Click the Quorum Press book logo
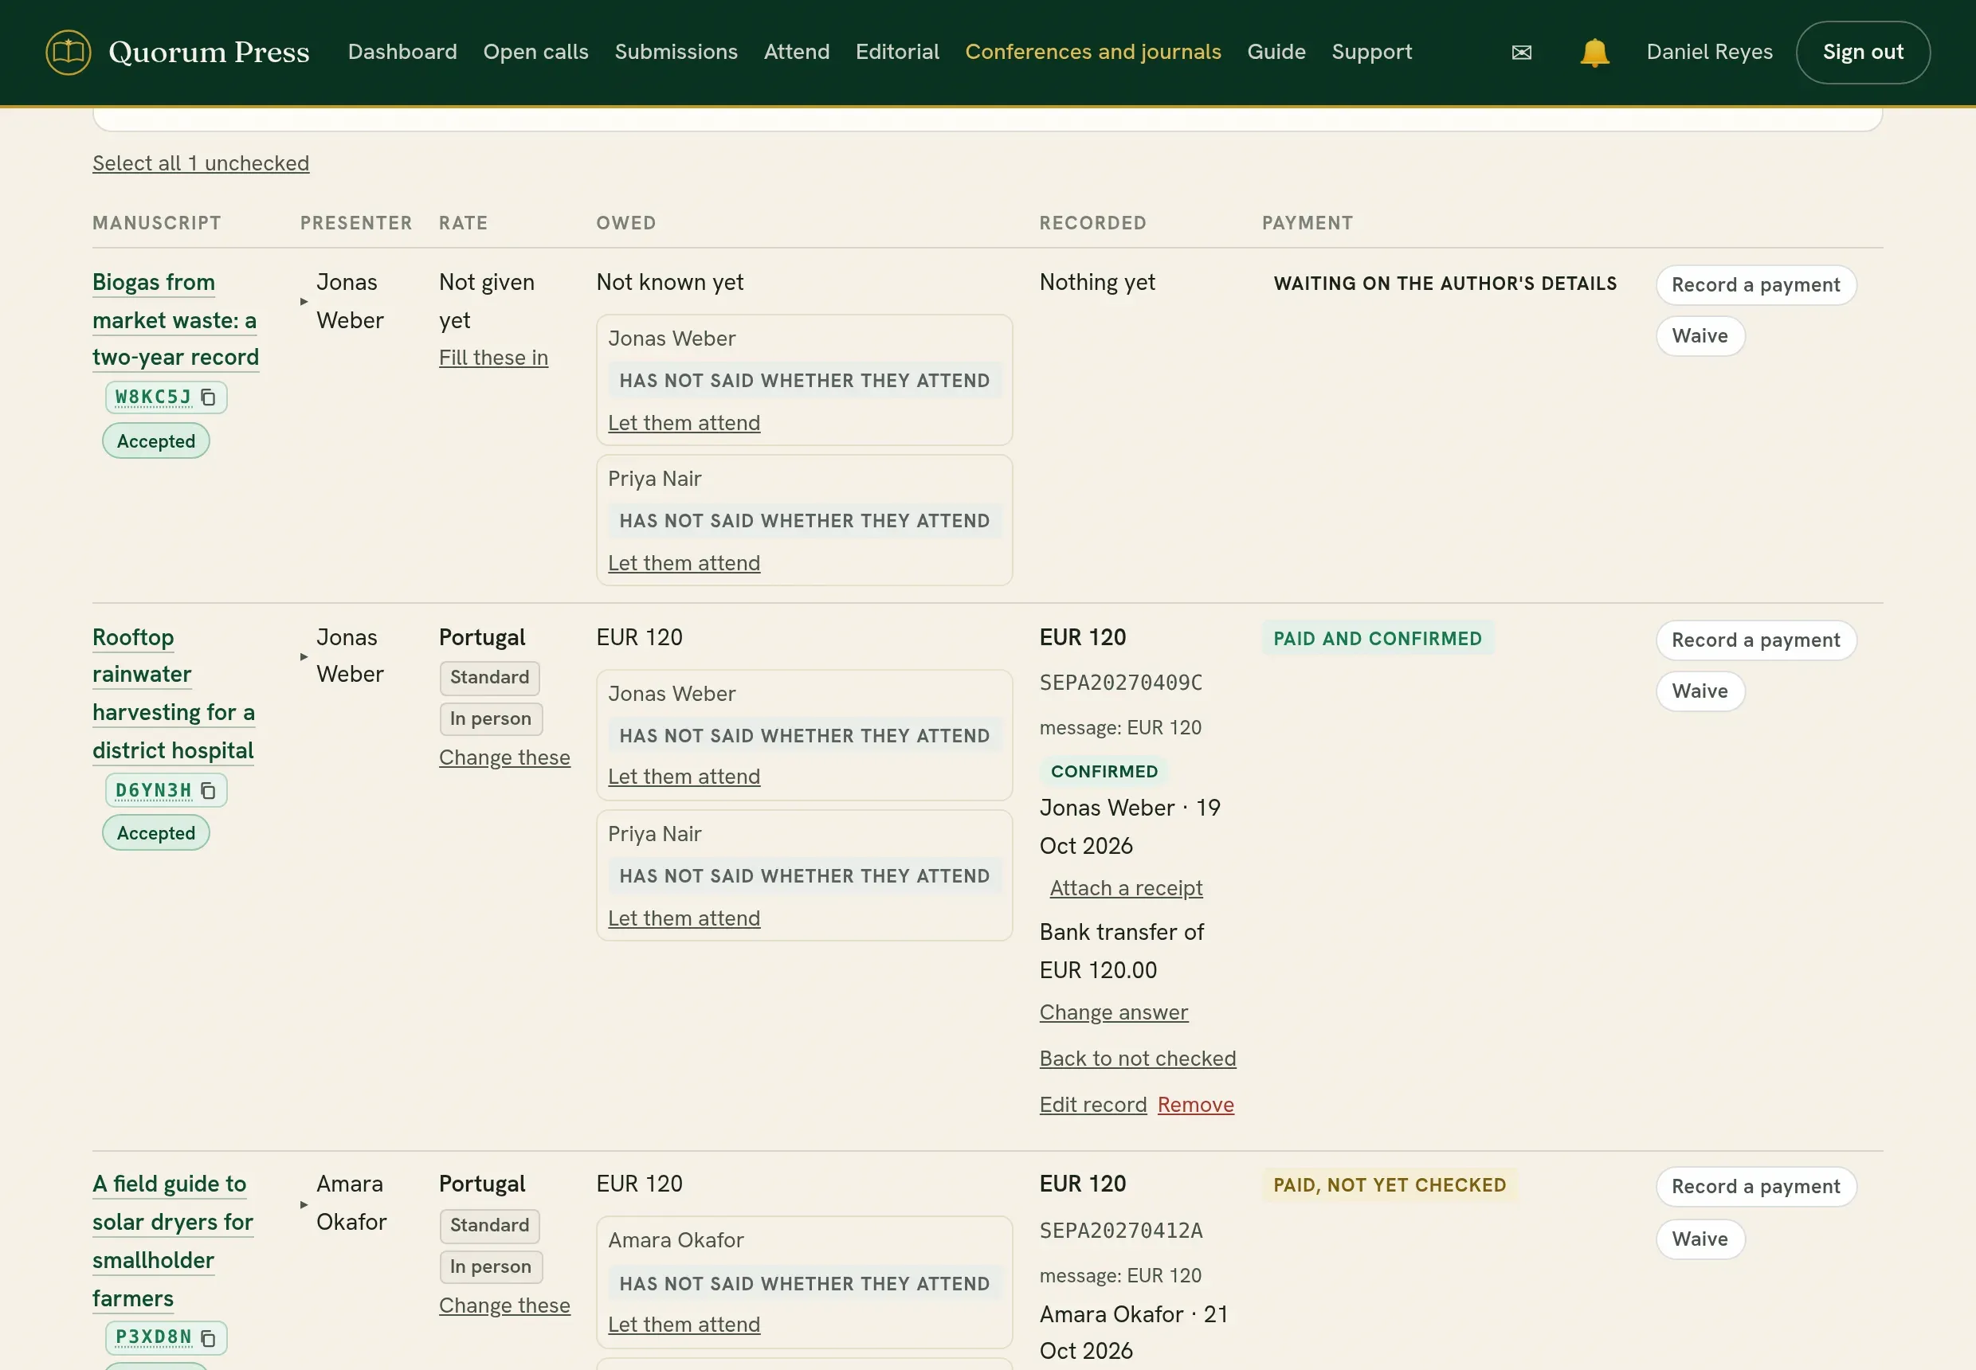Image resolution: width=1976 pixels, height=1370 pixels. tap(68, 53)
